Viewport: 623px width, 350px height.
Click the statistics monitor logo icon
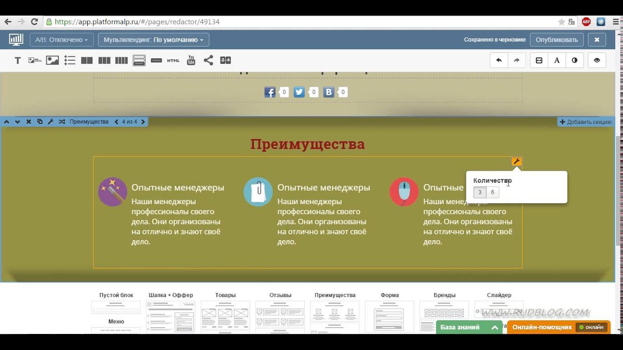[x=16, y=39]
